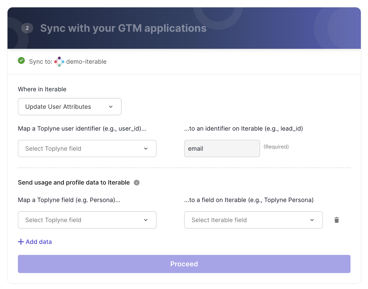The height and width of the screenshot is (289, 368).
Task: Click the Send usage and profile data to Iterable heading
Action: pos(74,183)
